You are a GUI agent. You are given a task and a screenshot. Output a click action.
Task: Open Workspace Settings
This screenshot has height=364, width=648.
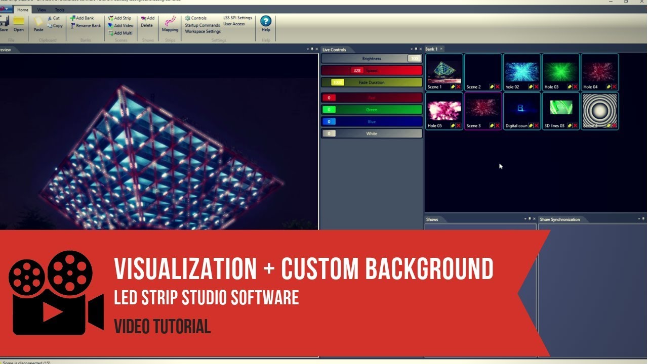click(202, 31)
